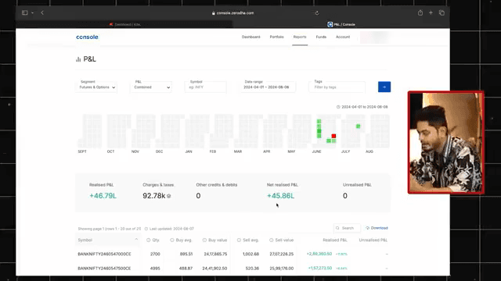Viewport: 501px width, 281px height.
Task: Click the clock icon beside Last updated
Action: coord(146,229)
